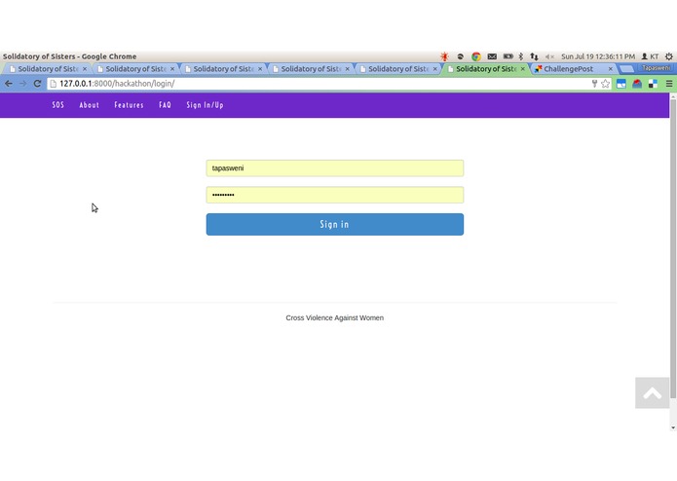Click the username field containing tapasweni
The height and width of the screenshot is (481, 677).
coord(335,168)
